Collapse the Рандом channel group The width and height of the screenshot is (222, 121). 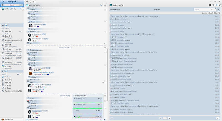point(105,9)
